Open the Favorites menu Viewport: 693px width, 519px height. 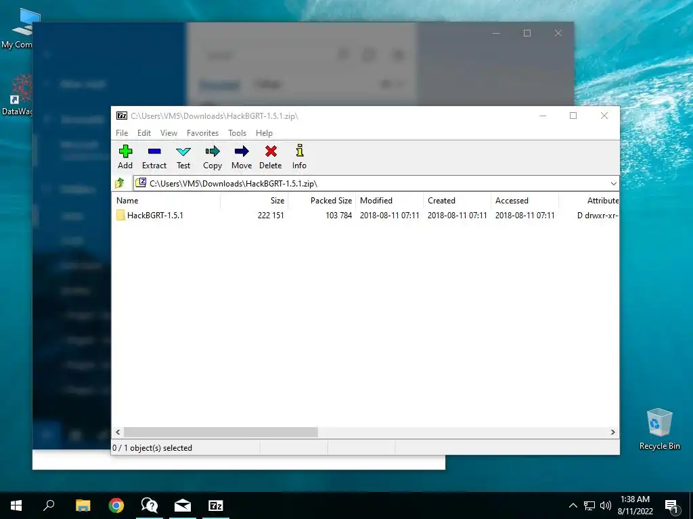click(202, 133)
